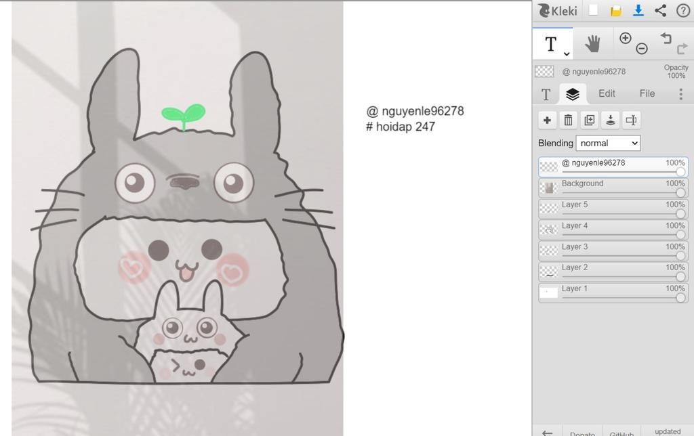Click the '@ nguyenle96278' text on canvas
The width and height of the screenshot is (694, 436).
[x=415, y=111]
